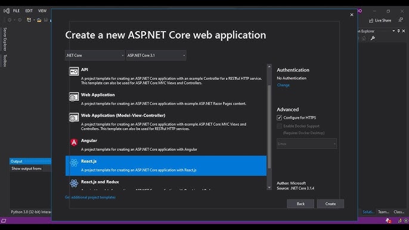The image size is (409, 230).
Task: Enable Docker Support checkbox
Action: (x=280, y=126)
